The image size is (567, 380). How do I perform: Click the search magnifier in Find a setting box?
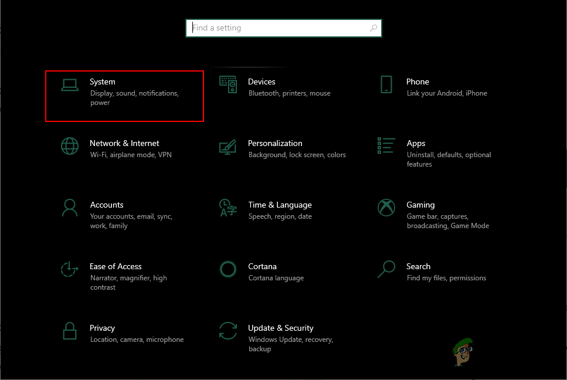coord(374,28)
